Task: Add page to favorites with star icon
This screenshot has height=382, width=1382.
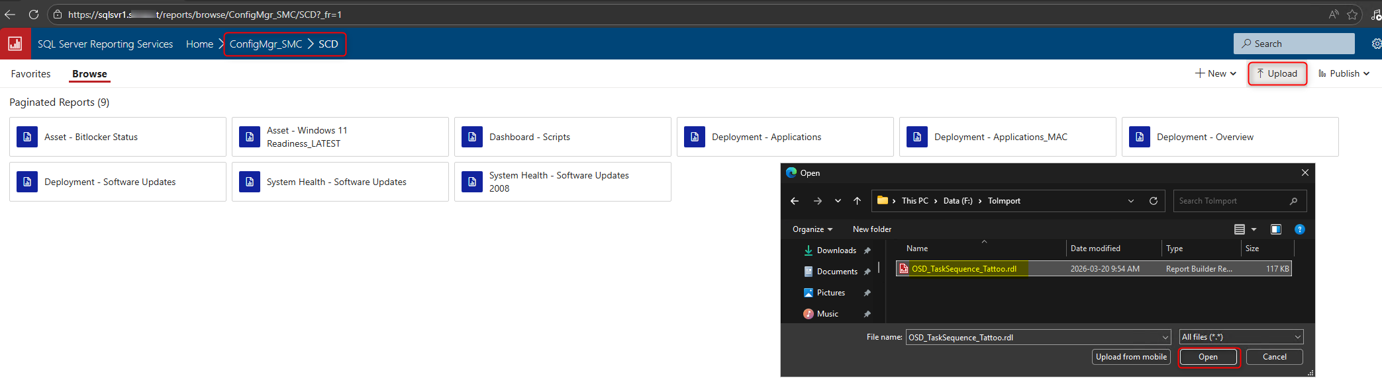Action: click(1352, 15)
